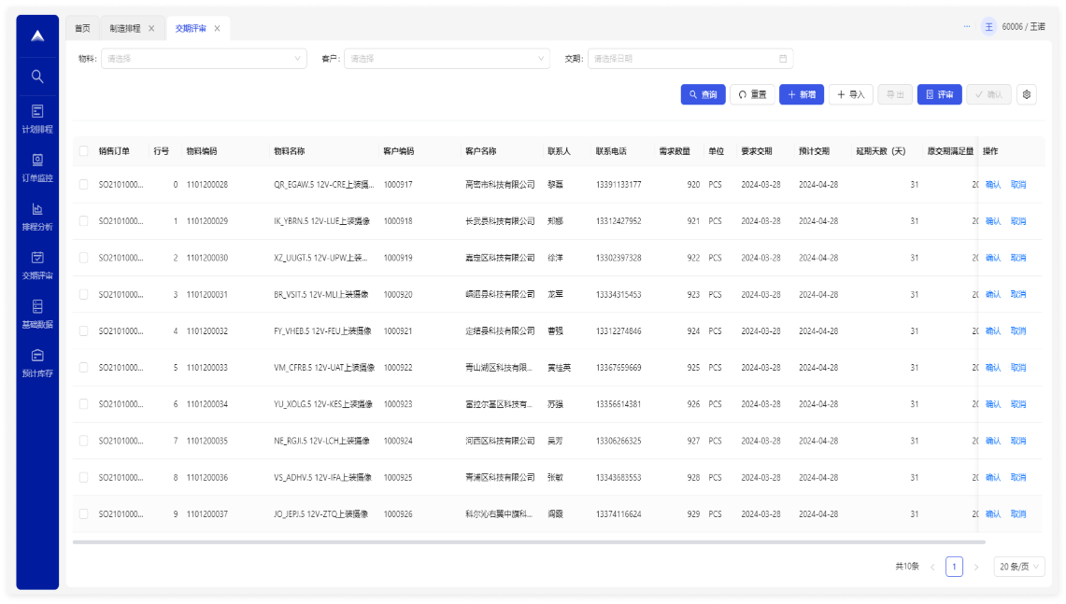Go to previous page arrow

932,567
